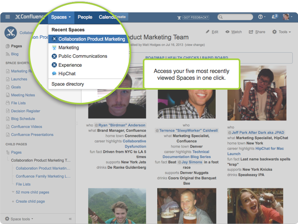This screenshot has height=224, width=298.
Task: Open the File Lists shortcut
Action: [x=18, y=103]
